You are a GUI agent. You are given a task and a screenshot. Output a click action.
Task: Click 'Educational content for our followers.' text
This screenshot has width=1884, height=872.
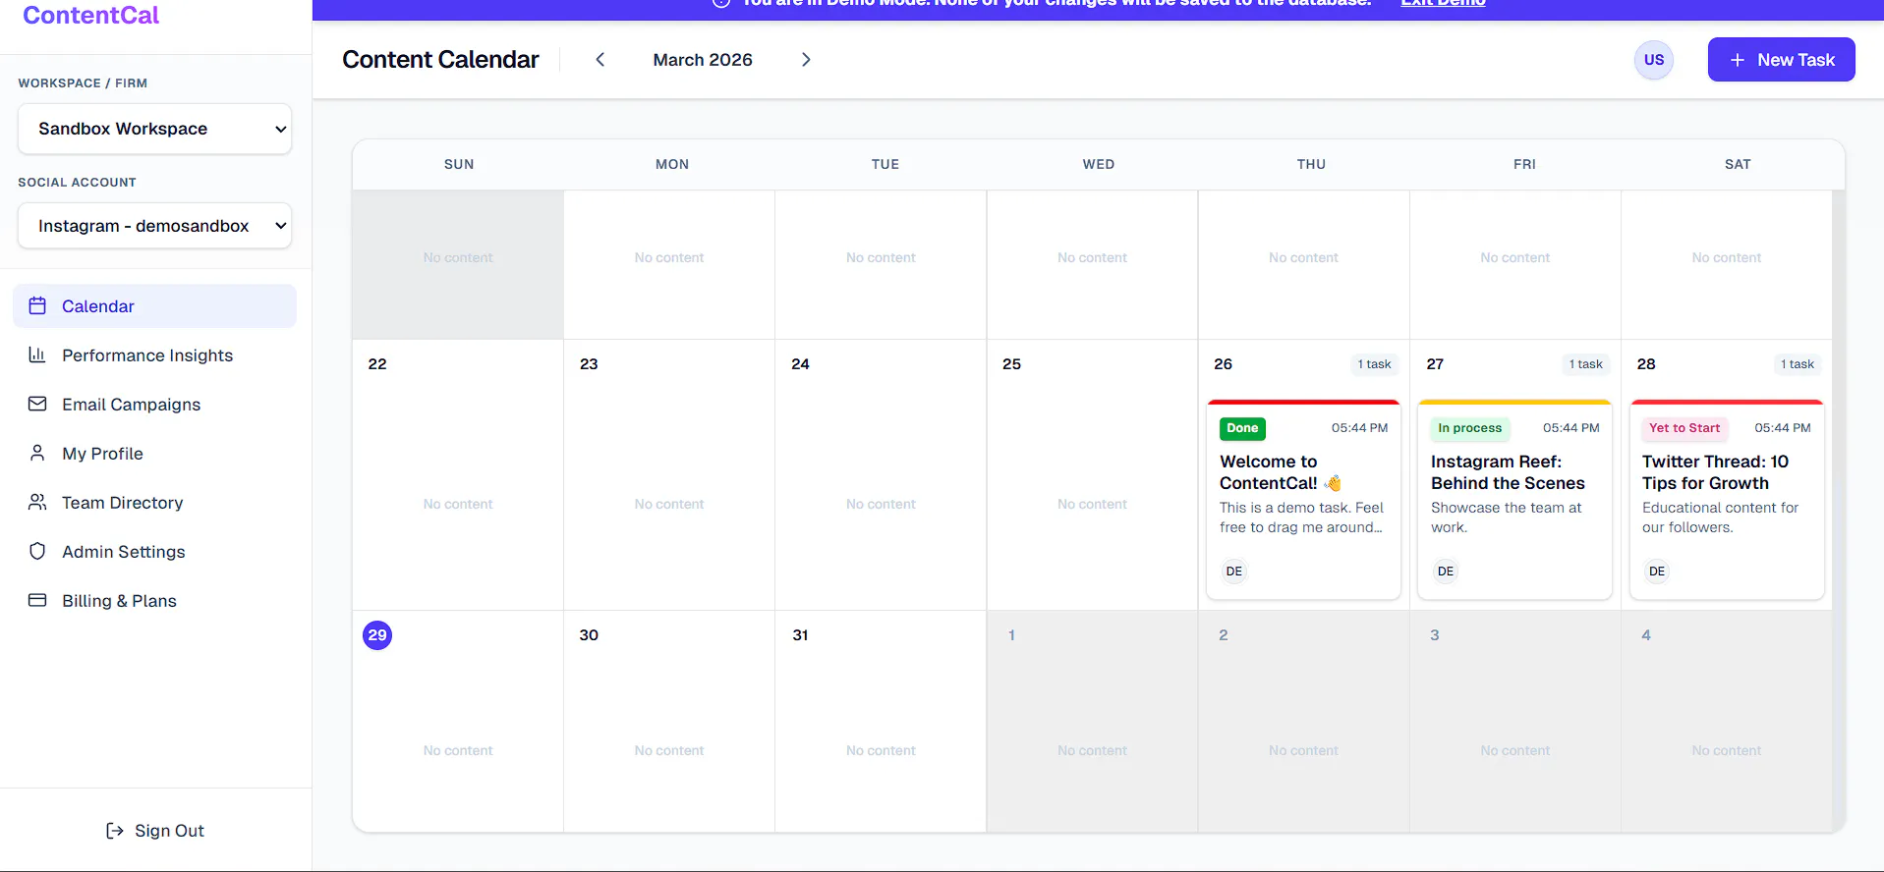pyautogui.click(x=1720, y=518)
